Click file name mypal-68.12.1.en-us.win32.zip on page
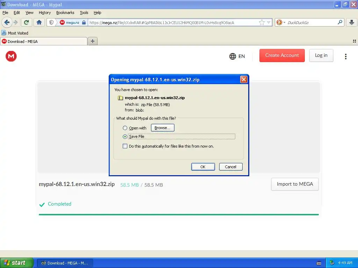Image resolution: width=358 pixels, height=268 pixels. (77, 184)
